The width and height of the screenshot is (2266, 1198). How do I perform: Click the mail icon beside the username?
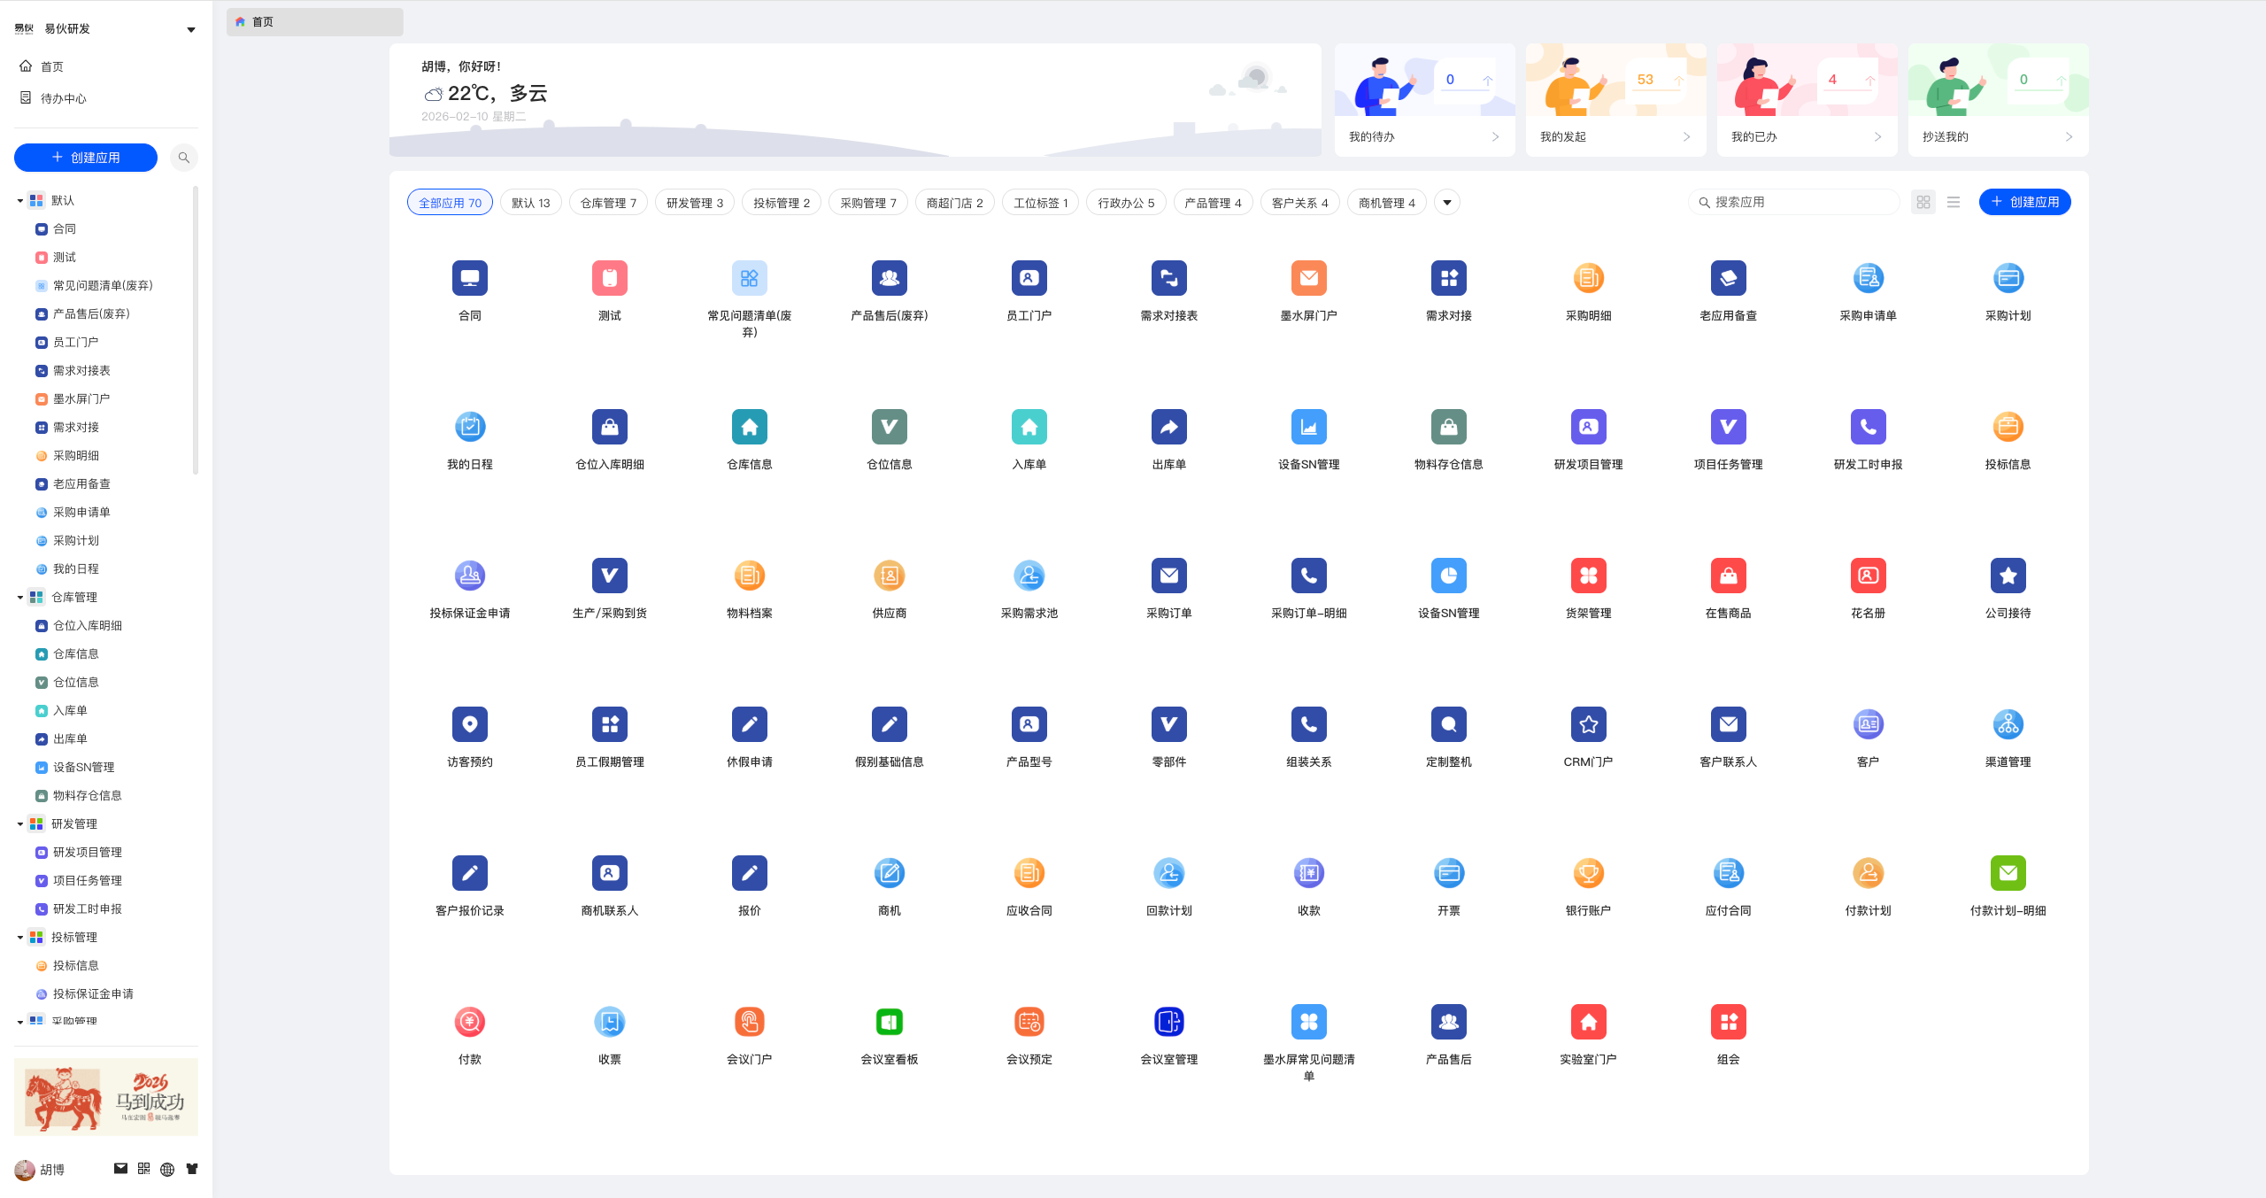(x=121, y=1169)
